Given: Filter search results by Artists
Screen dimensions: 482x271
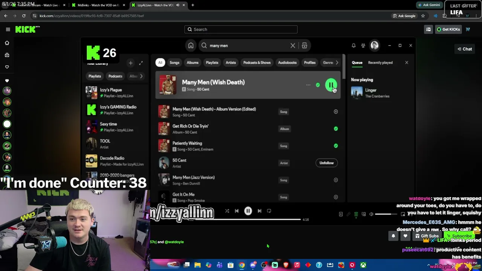Looking at the screenshot, I should [231, 62].
